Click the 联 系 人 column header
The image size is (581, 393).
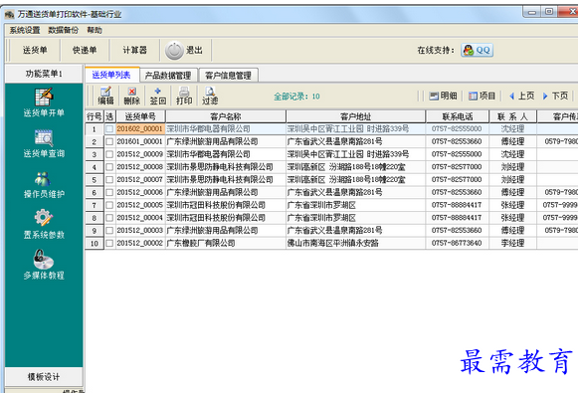tap(512, 116)
